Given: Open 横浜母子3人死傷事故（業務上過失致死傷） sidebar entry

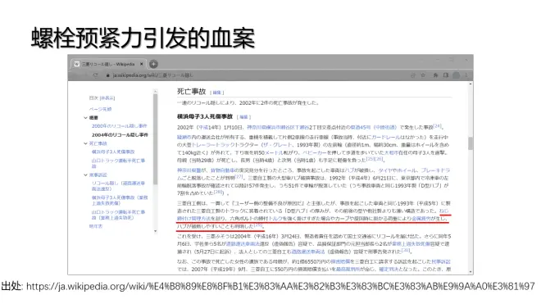Looking at the screenshot, I should (x=120, y=200).
